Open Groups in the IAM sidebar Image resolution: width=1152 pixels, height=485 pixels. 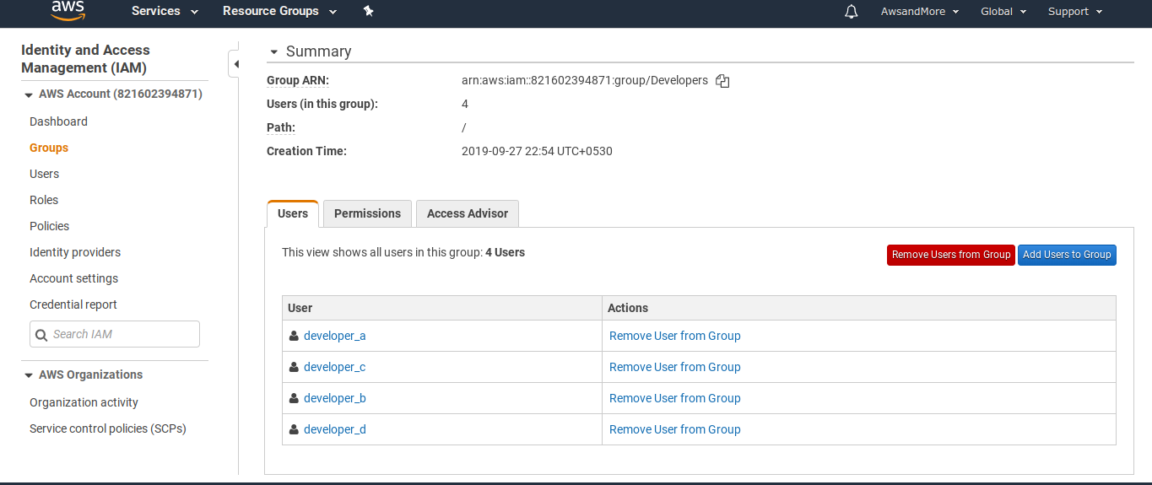(49, 148)
